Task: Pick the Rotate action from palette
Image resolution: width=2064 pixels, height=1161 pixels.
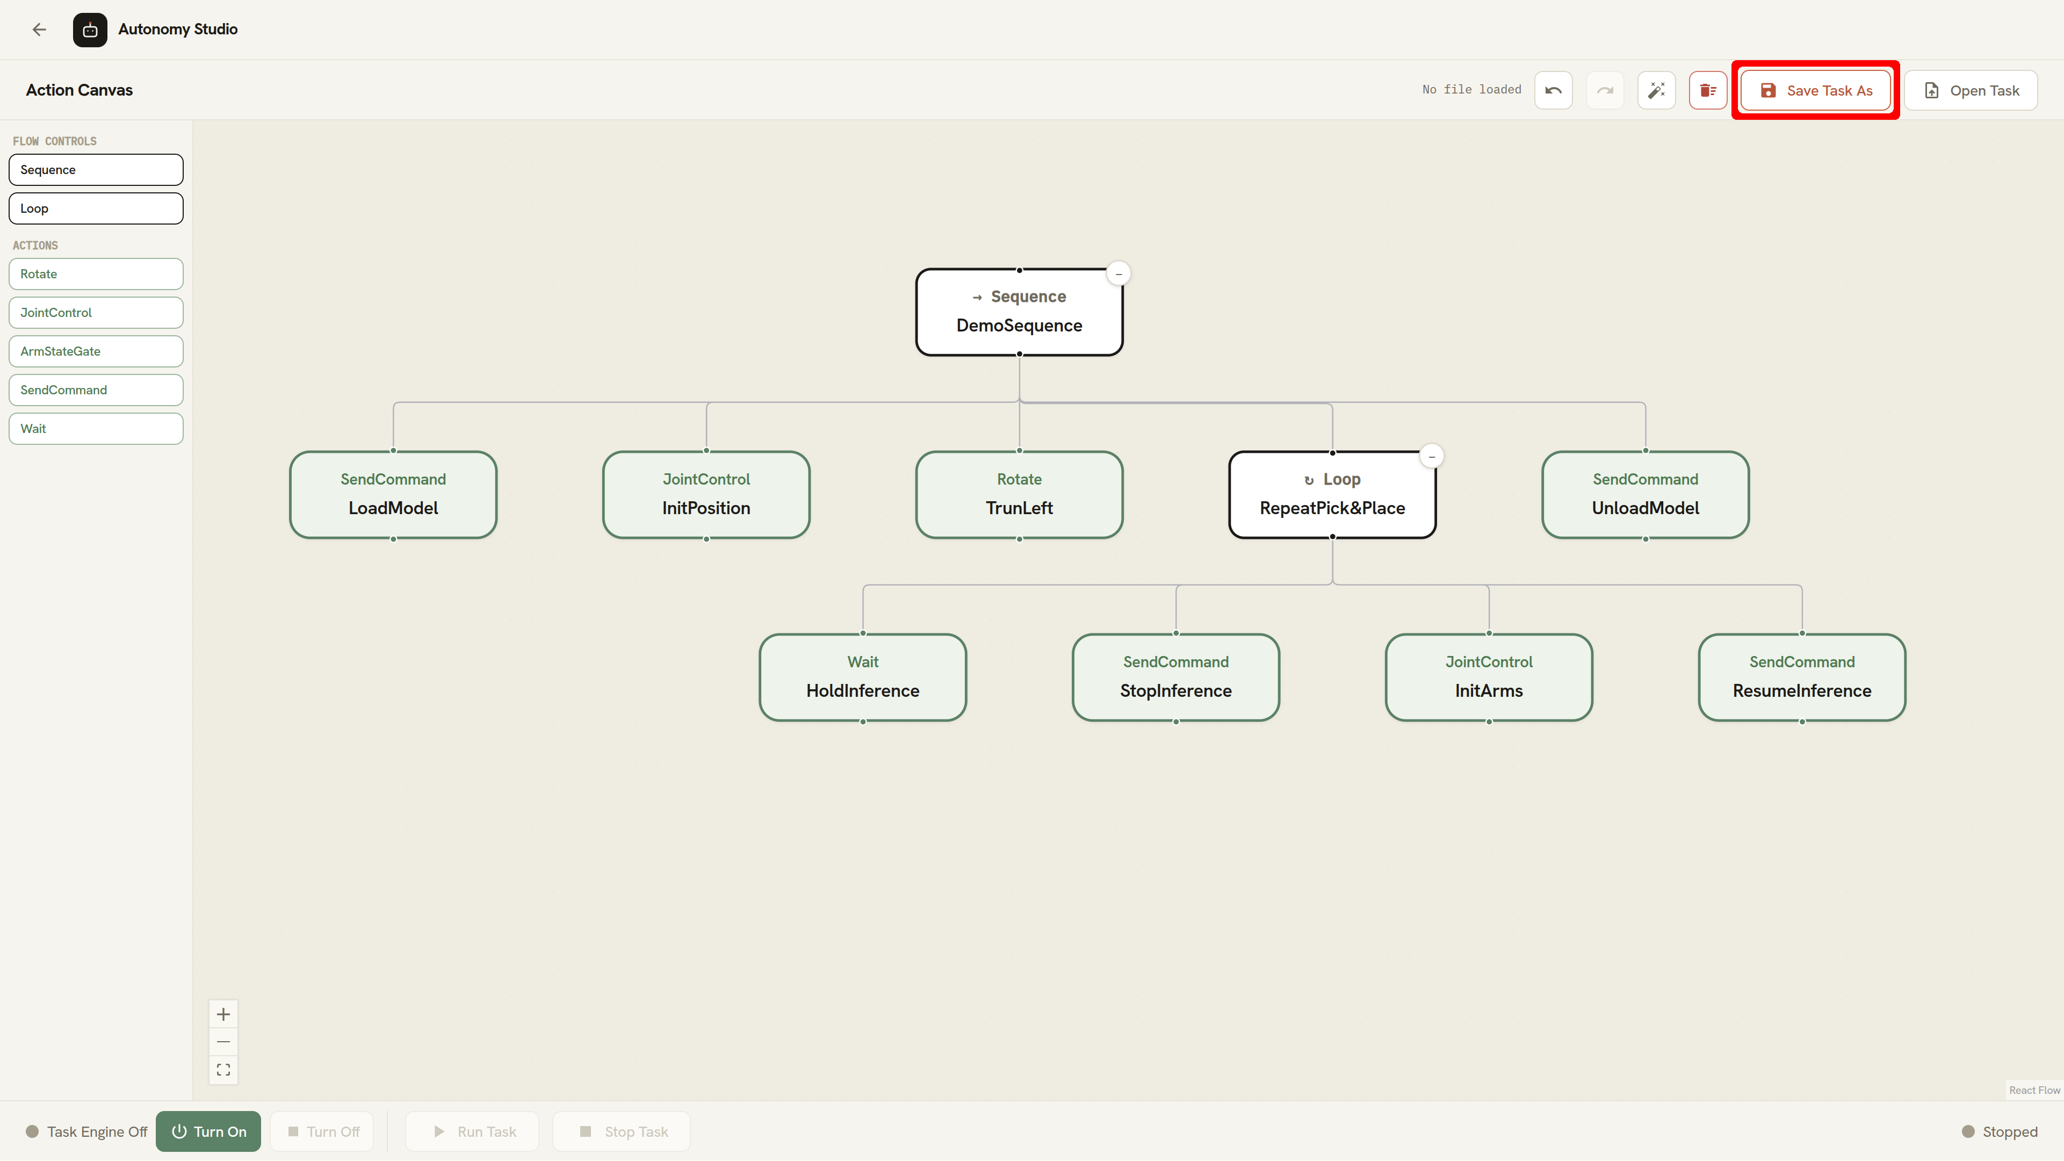Action: [x=96, y=274]
